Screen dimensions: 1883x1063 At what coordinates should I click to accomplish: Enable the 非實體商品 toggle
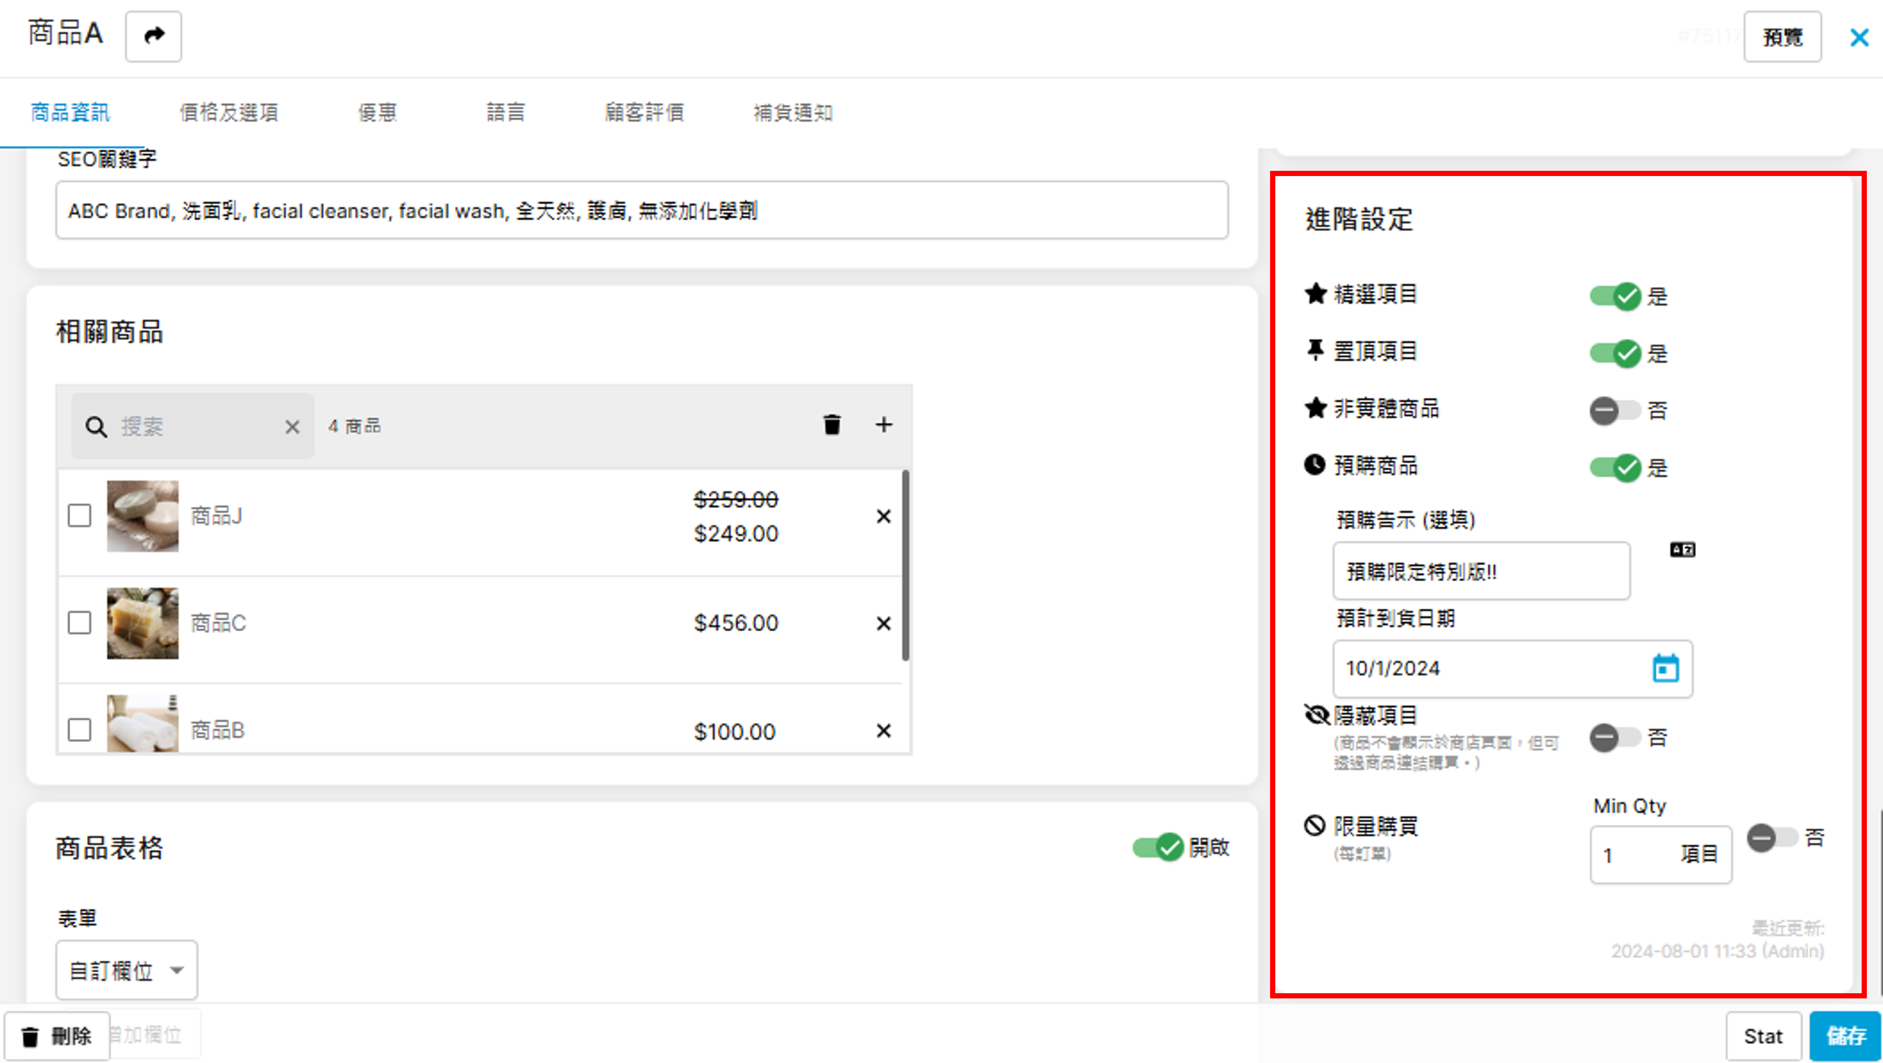point(1615,410)
